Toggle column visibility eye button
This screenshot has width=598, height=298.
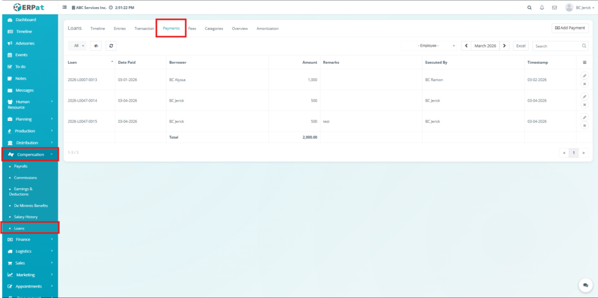[96, 46]
